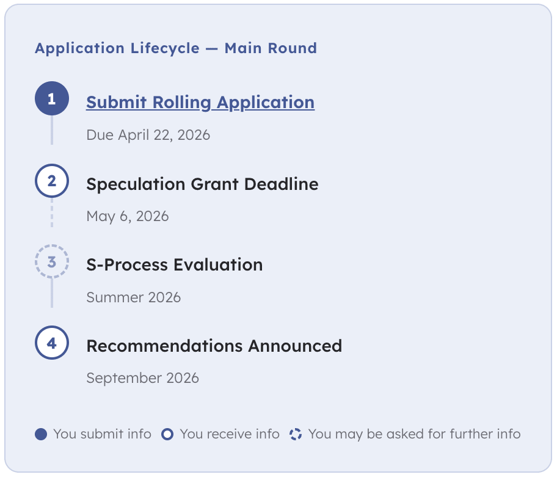Click the May 6, 2026 date
This screenshot has width=557, height=480.
(127, 216)
